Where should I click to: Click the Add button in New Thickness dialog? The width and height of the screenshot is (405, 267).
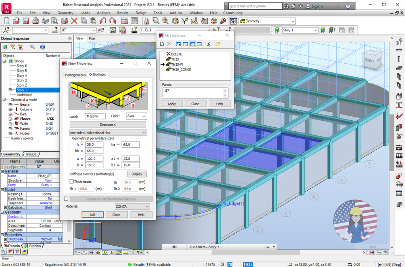[93, 214]
